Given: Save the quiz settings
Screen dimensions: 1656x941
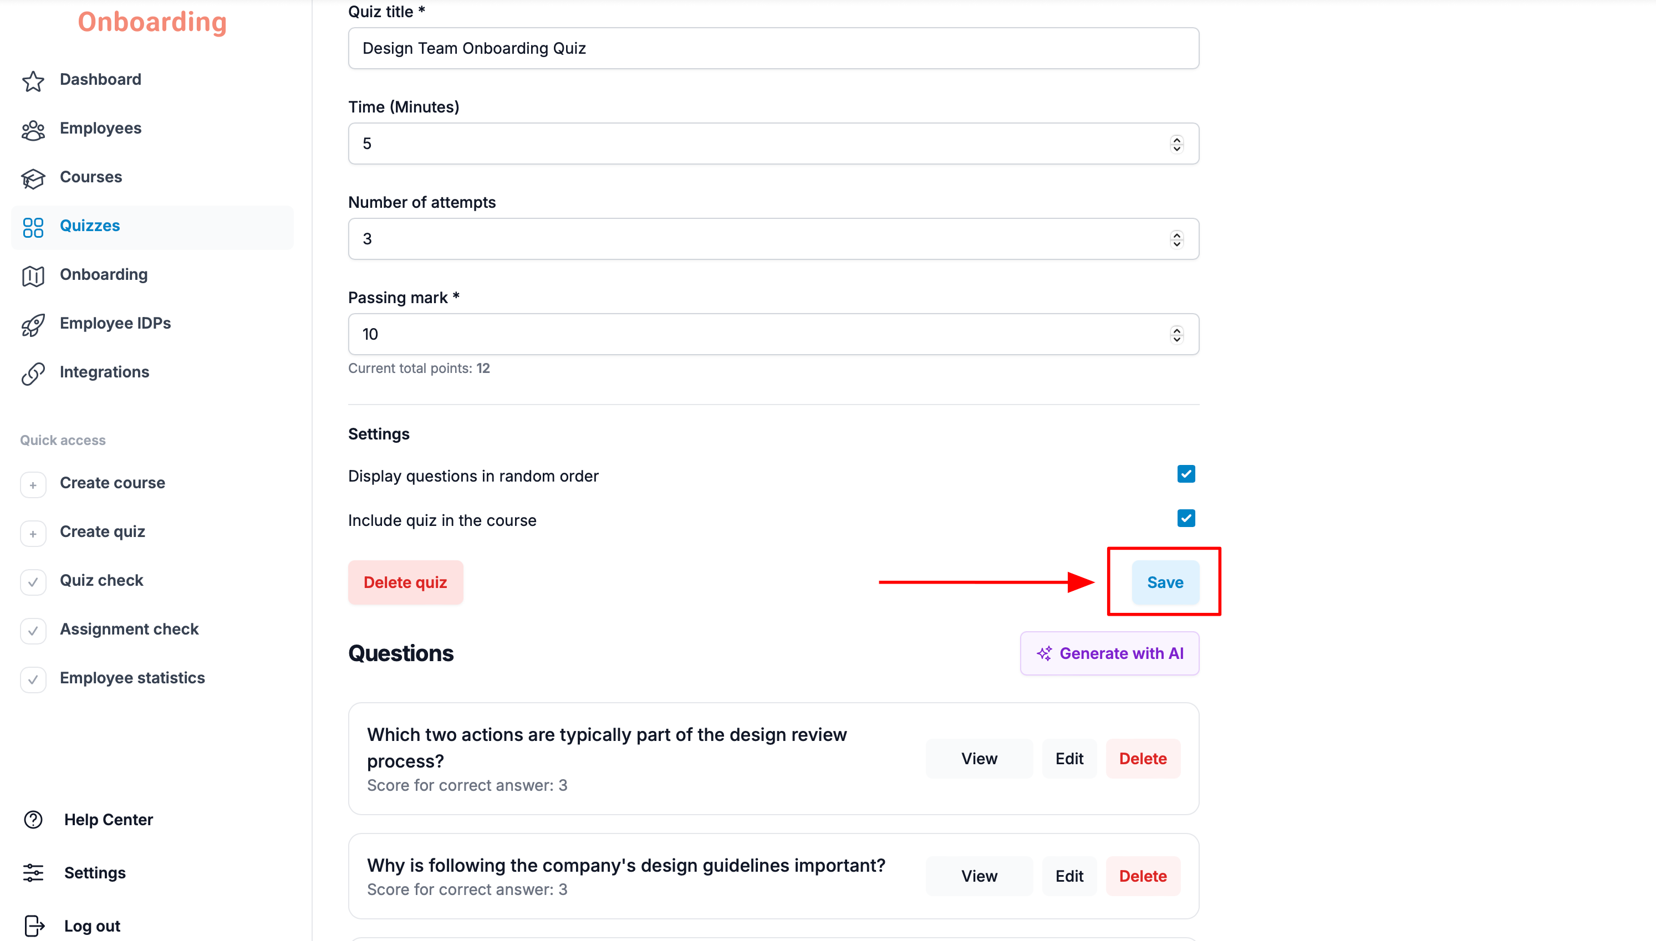Looking at the screenshot, I should pyautogui.click(x=1165, y=582).
